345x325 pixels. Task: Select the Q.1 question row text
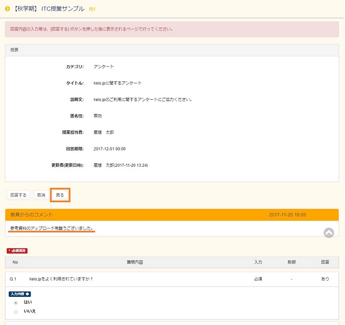tap(61, 279)
